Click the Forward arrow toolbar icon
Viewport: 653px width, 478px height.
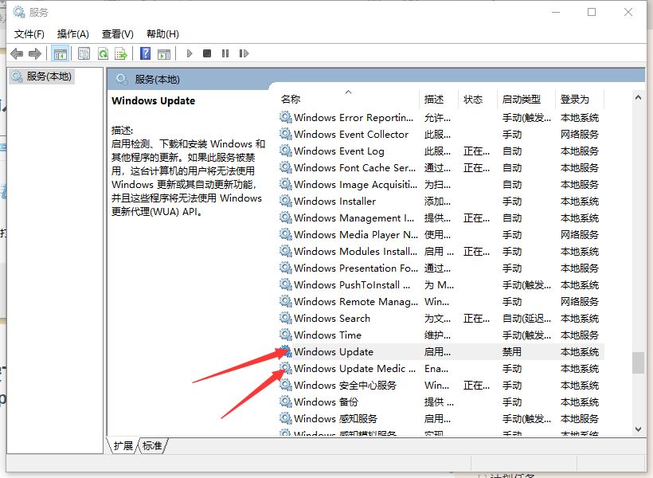pos(35,53)
